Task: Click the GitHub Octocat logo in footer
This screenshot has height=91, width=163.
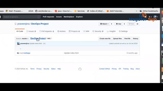Action: click(80, 69)
